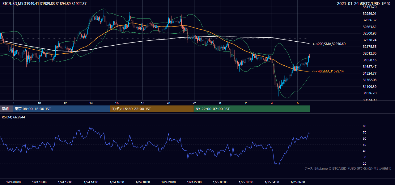Click hour tick 0 under price chart
This screenshot has width=395, height=185.
(x=220, y=103)
